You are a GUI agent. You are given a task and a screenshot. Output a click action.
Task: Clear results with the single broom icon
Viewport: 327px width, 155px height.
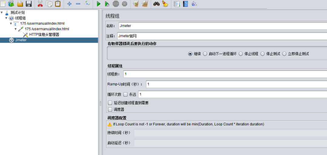(x=136, y=4)
